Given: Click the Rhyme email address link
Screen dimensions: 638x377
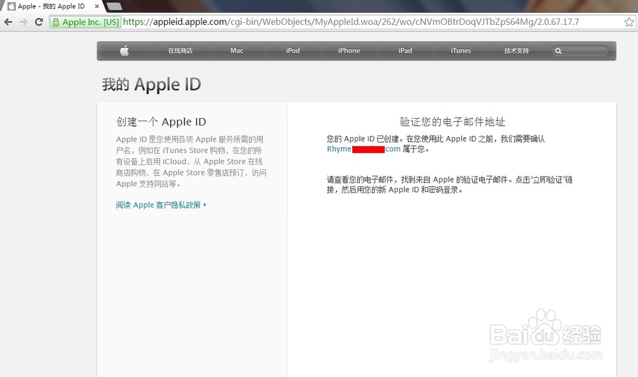Looking at the screenshot, I should coord(364,149).
